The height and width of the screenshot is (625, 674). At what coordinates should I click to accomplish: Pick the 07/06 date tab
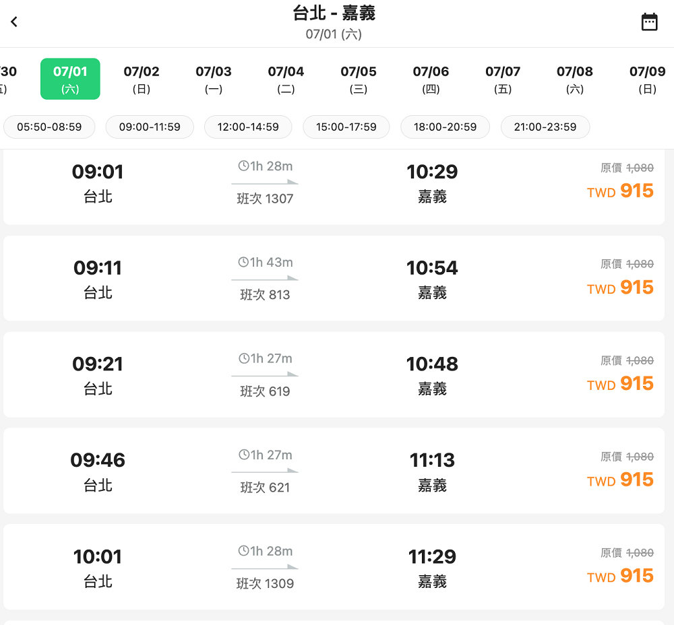pos(431,79)
